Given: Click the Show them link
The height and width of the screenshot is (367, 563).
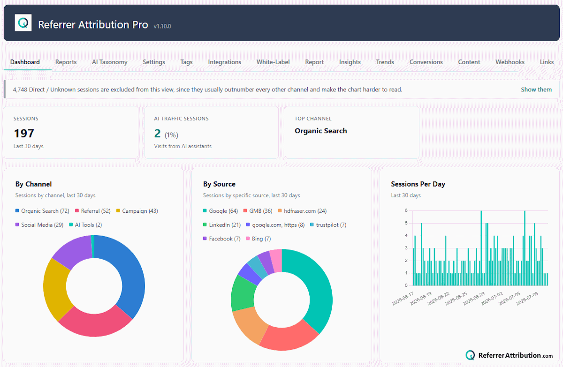Looking at the screenshot, I should (x=536, y=90).
